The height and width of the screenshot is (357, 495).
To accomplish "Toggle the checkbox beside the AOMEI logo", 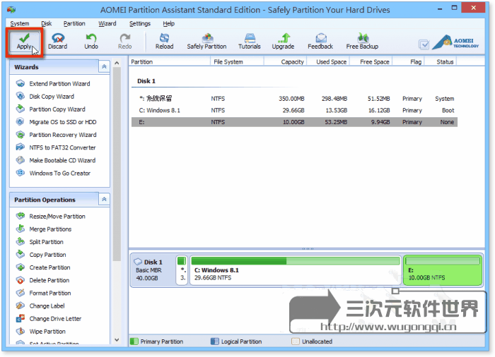I will point(424,44).
